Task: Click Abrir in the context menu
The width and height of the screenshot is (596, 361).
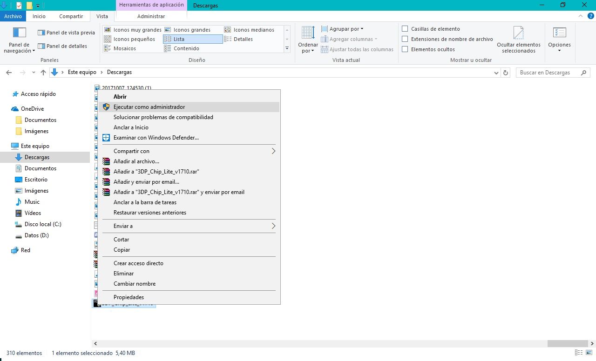Action: tap(189, 97)
